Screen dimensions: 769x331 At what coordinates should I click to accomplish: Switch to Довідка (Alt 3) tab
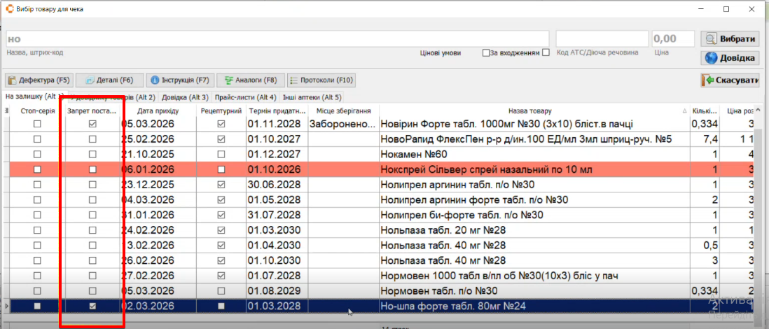(x=185, y=97)
